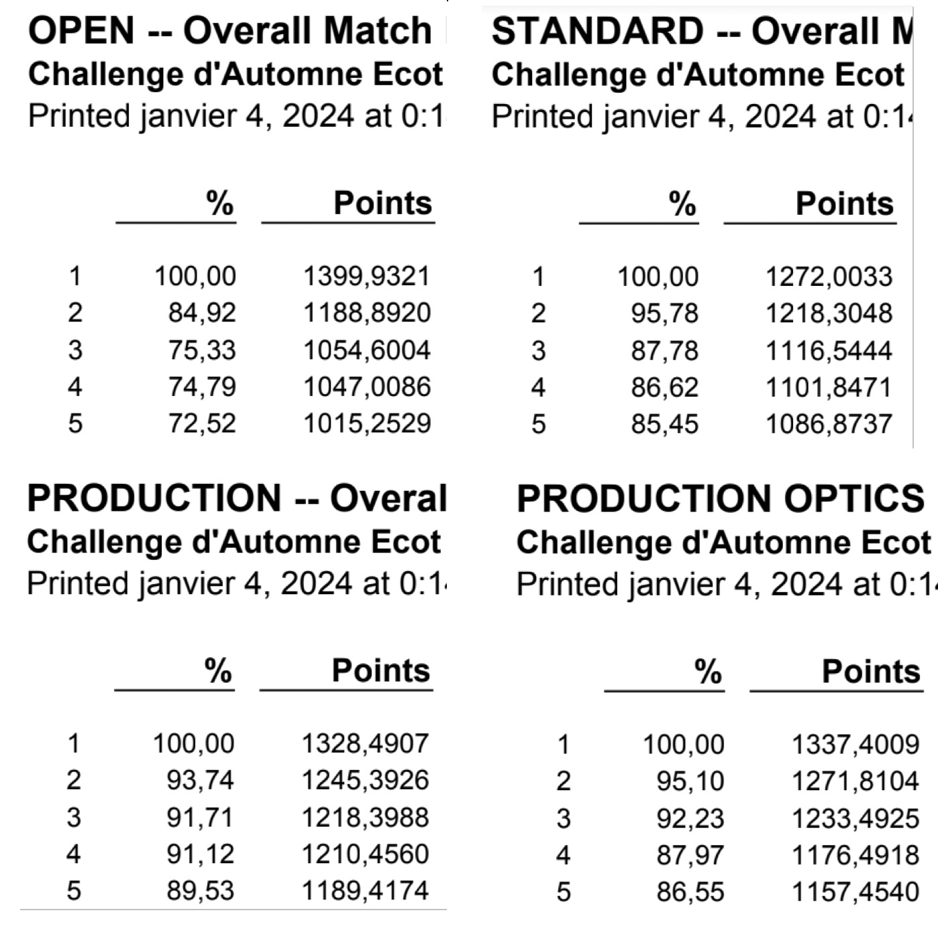Select the 95,78 percentage in STANDARD
The image size is (938, 925).
click(664, 313)
